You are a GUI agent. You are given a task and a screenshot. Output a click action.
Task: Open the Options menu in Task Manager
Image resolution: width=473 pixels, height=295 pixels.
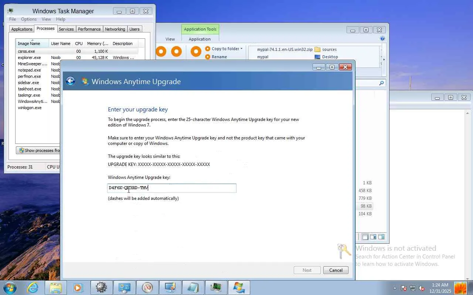(29, 19)
